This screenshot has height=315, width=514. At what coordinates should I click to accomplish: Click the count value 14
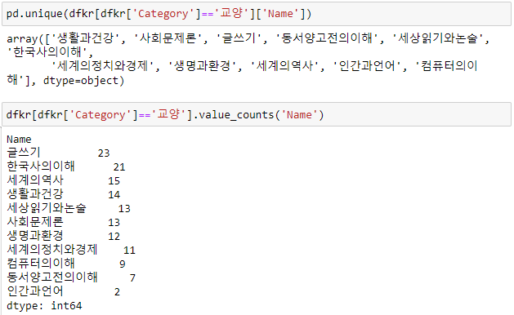click(114, 195)
